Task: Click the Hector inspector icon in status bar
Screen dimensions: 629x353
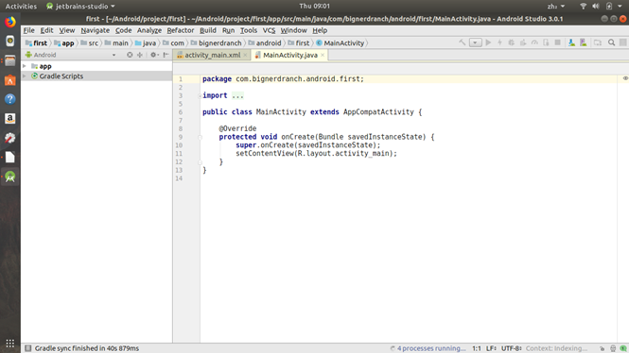Action: point(613,348)
